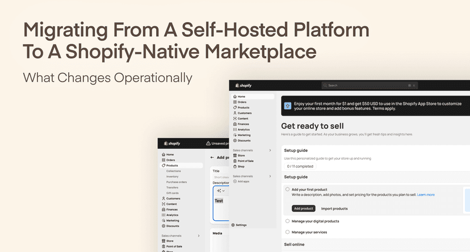The width and height of the screenshot is (470, 252).
Task: Click the Title input showing Short sleeve
Action: pos(221,177)
